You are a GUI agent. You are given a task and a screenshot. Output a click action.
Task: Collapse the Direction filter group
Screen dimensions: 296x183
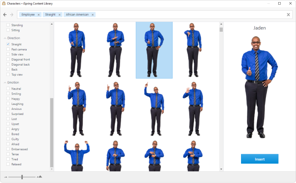click(x=5, y=38)
